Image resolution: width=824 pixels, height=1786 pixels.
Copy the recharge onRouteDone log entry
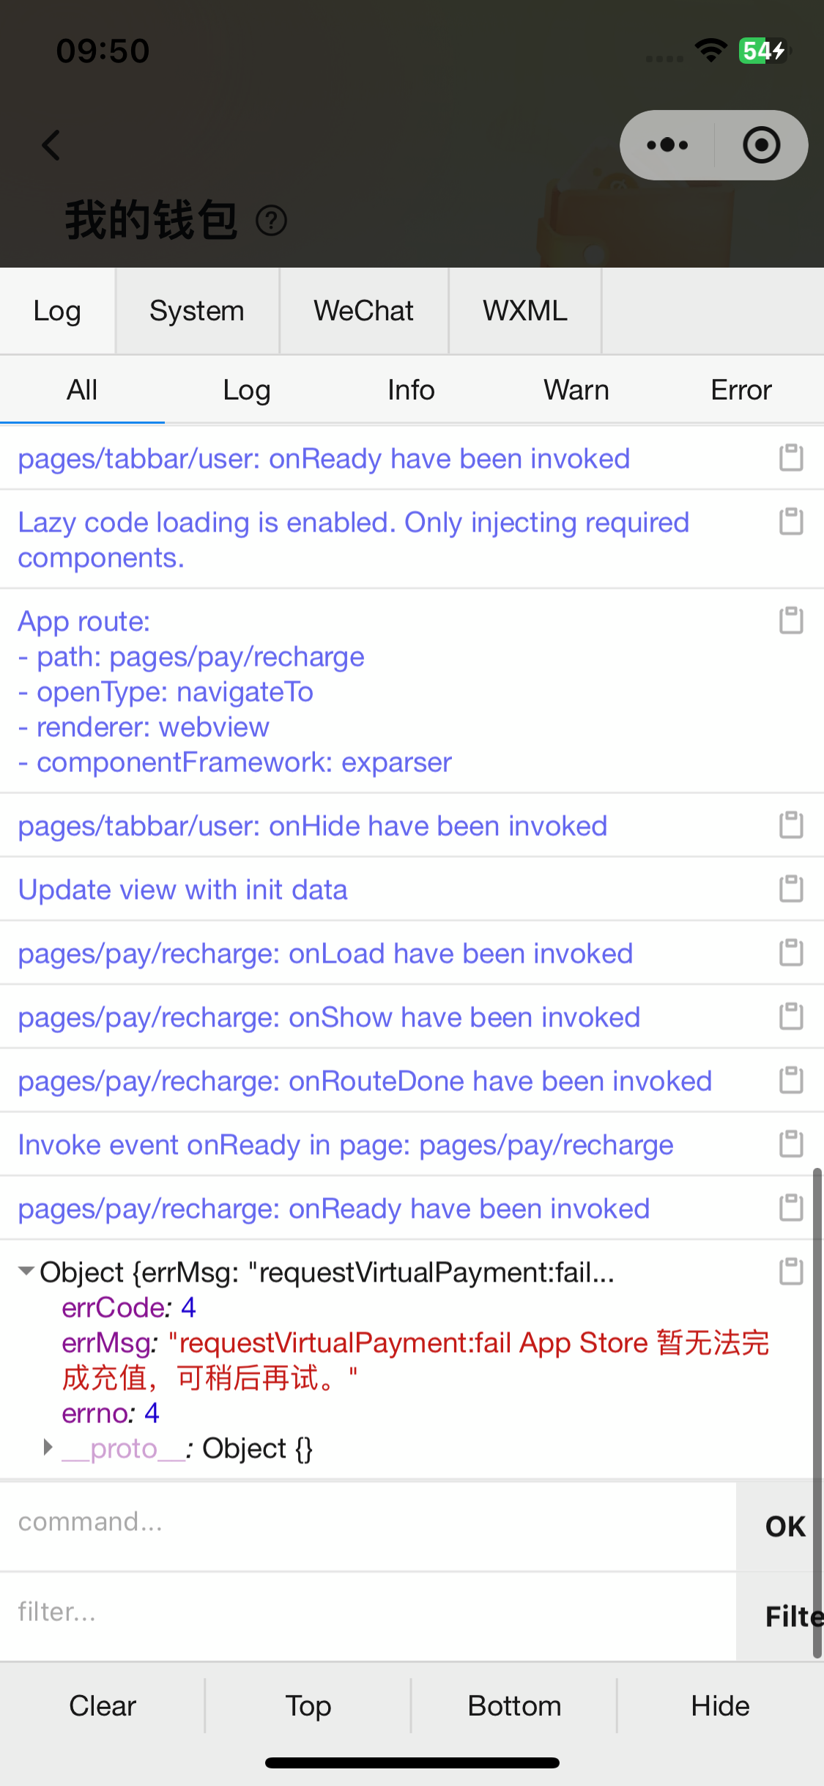pos(791,1080)
